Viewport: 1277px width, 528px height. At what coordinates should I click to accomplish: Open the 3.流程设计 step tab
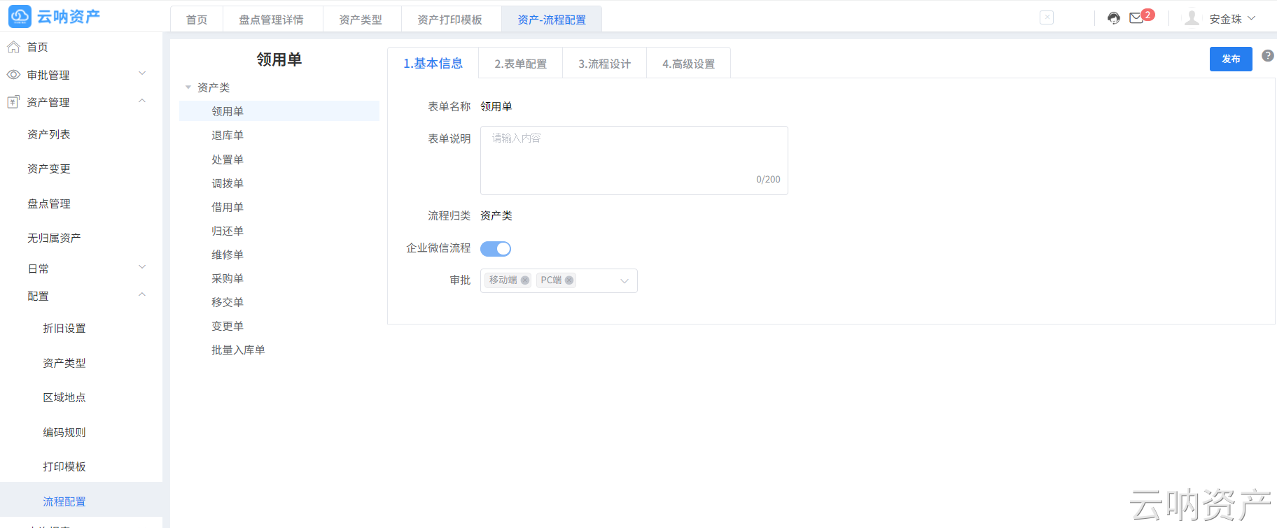click(x=605, y=64)
